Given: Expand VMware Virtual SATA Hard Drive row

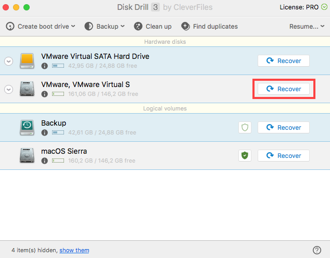Looking at the screenshot, I should (9, 61).
